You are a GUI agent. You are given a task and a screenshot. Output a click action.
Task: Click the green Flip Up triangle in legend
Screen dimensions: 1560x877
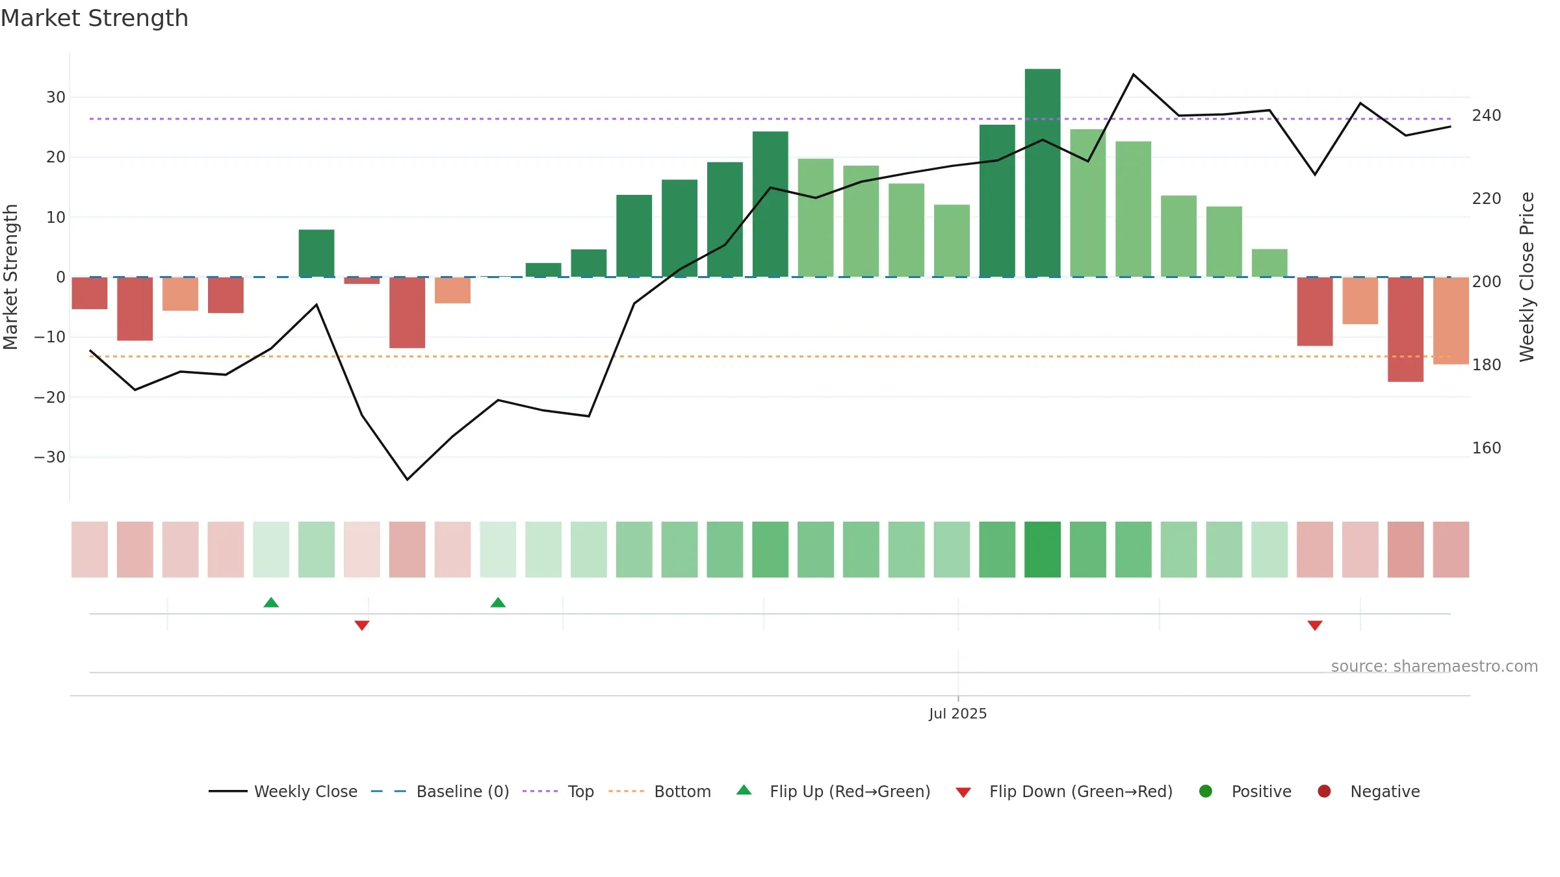[x=744, y=790]
